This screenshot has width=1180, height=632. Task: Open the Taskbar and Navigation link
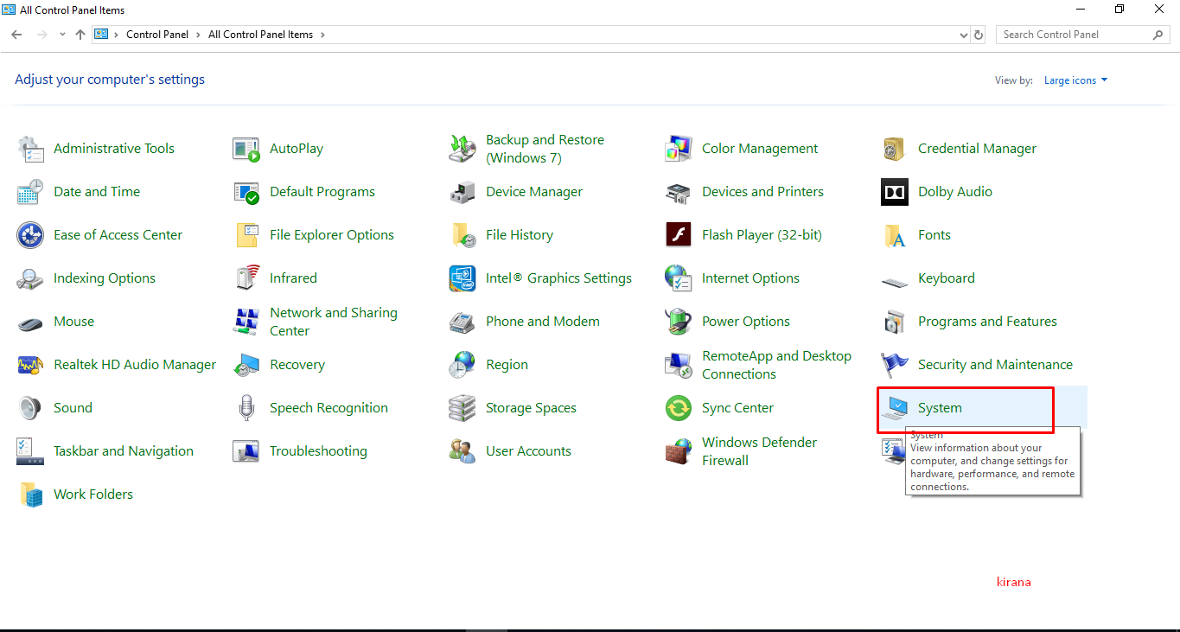pyautogui.click(x=124, y=451)
